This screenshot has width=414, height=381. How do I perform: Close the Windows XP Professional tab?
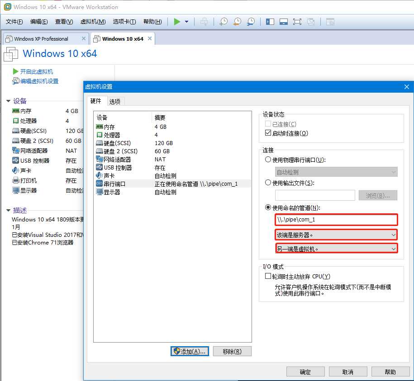tap(84, 38)
